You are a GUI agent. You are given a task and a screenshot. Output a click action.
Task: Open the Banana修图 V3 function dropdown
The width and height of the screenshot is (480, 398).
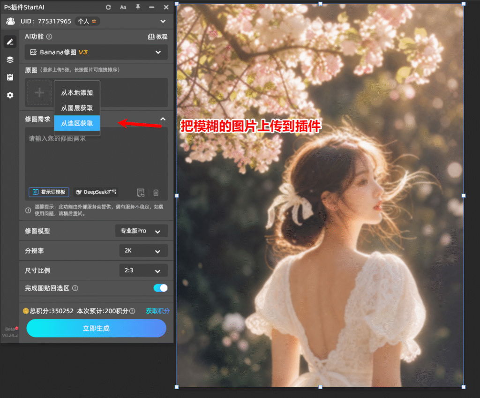pyautogui.click(x=96, y=52)
